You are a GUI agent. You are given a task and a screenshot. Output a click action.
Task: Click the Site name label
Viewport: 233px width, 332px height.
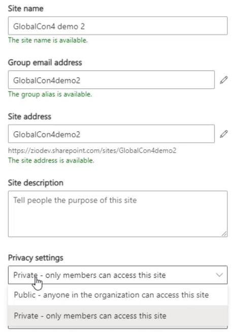coord(25,9)
